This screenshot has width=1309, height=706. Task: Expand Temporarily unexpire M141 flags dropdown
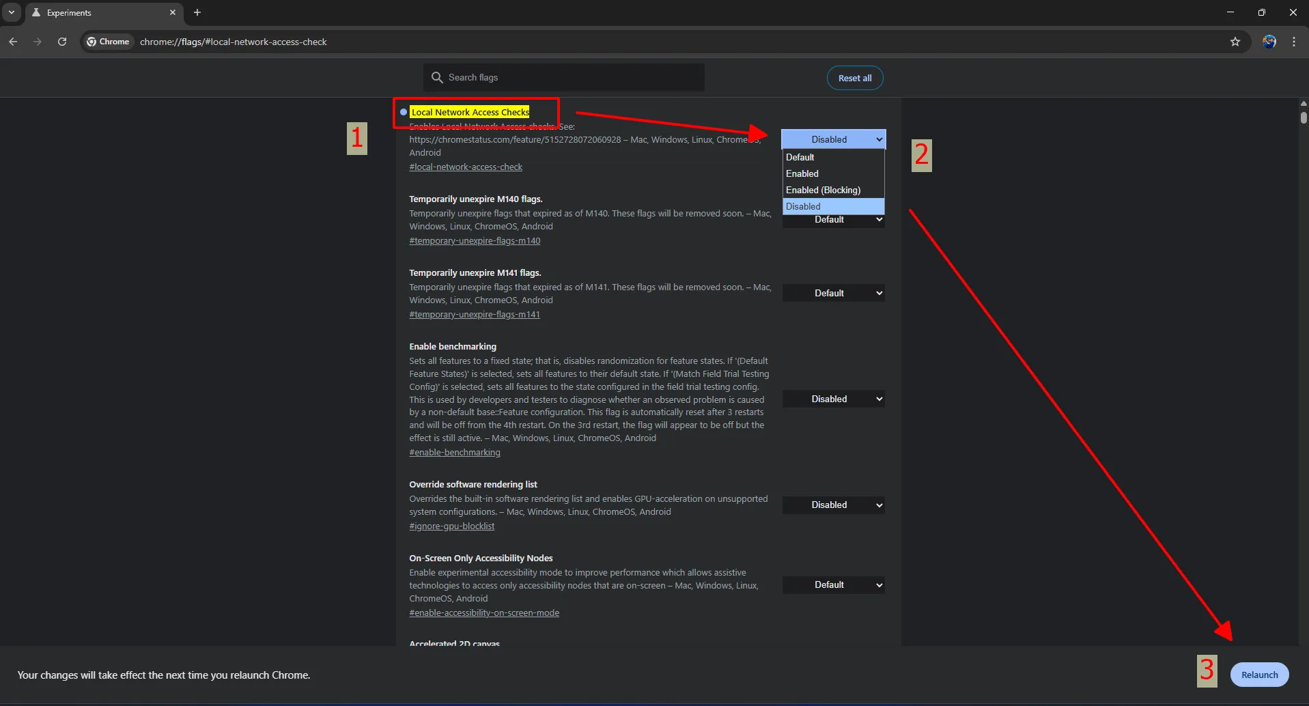tap(833, 293)
